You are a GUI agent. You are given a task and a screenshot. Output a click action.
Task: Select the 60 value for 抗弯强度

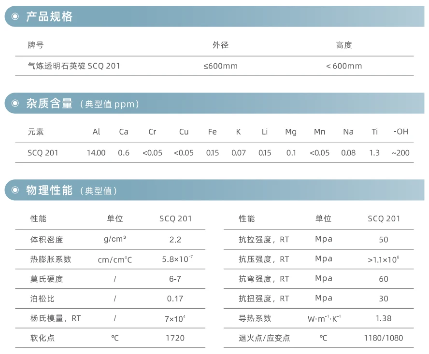coord(384,279)
